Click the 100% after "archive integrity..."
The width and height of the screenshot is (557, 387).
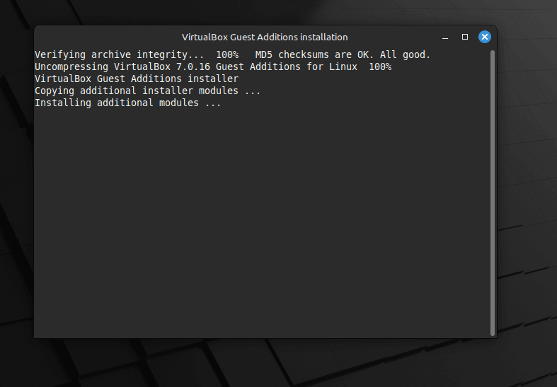tap(227, 54)
